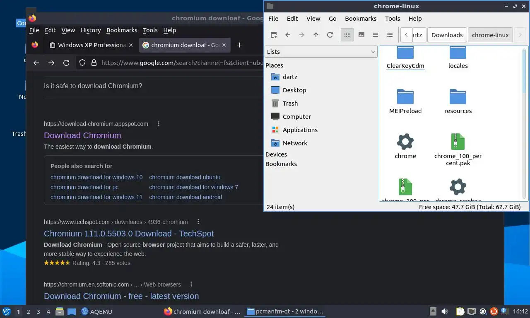This screenshot has width=530, height=318.
Task: Open the Lubuntu start menu icon
Action: tap(7, 311)
